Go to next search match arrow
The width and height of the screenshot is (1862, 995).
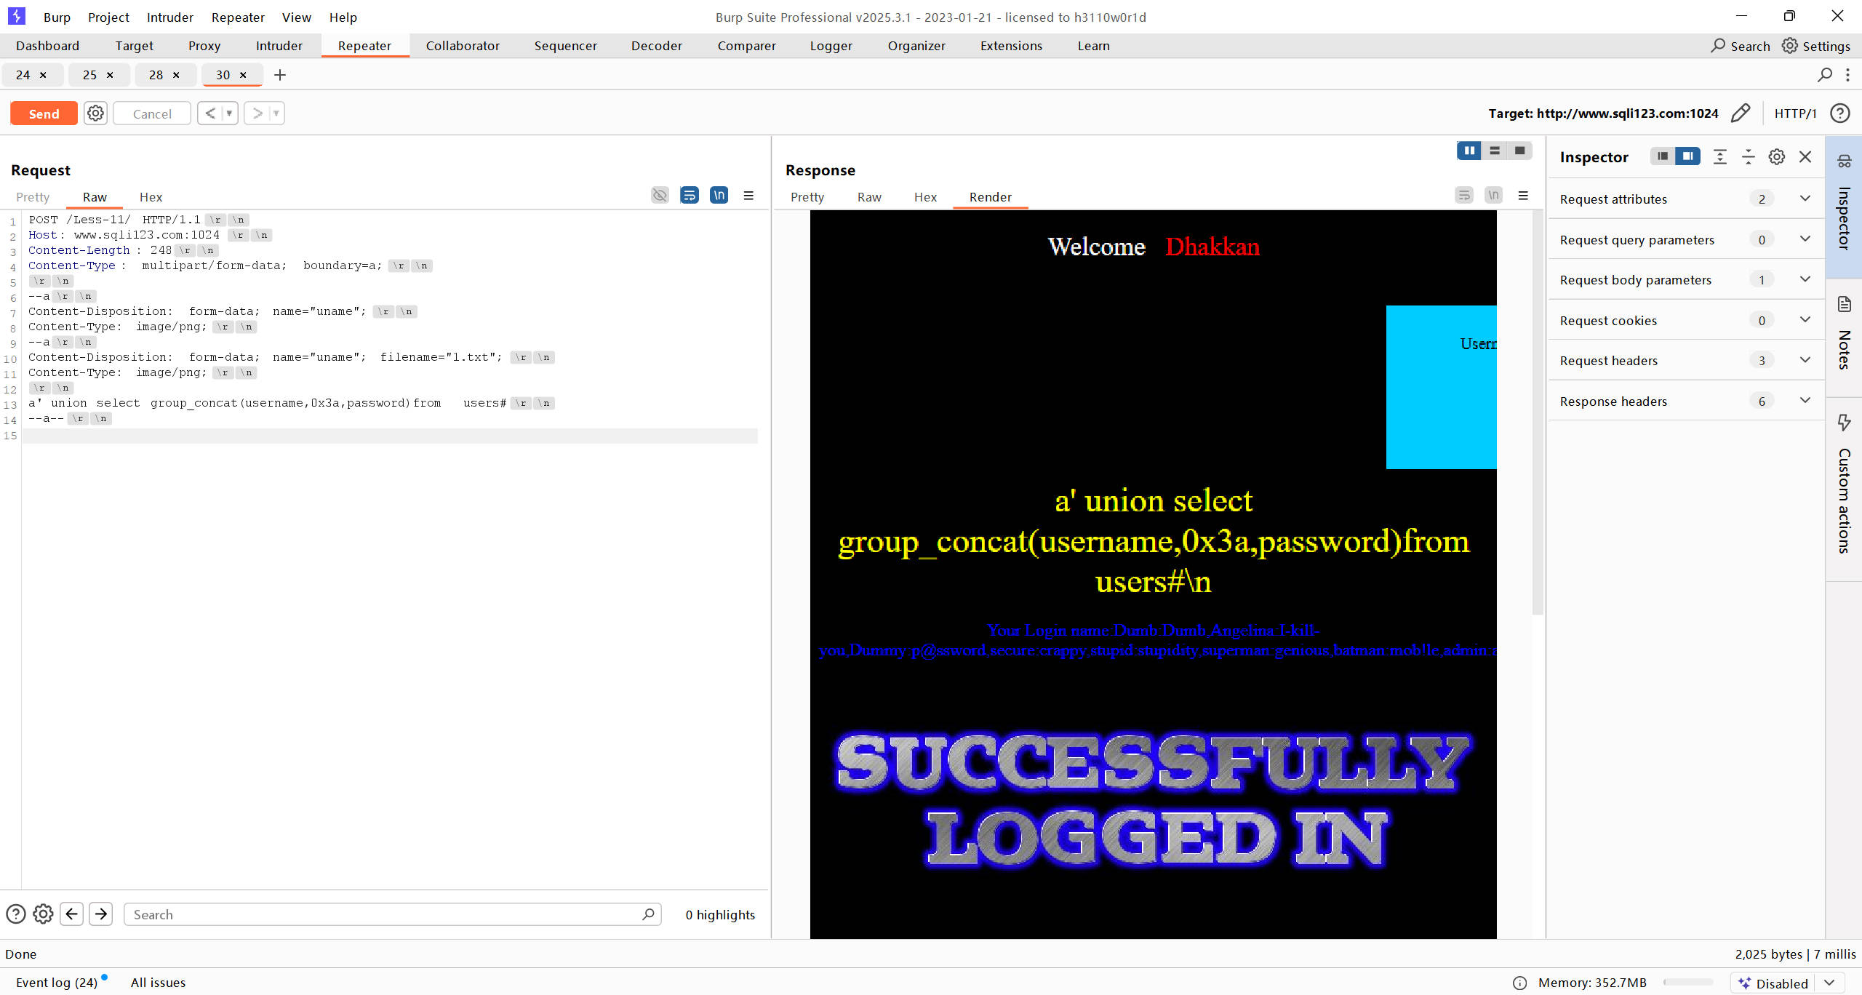101,914
